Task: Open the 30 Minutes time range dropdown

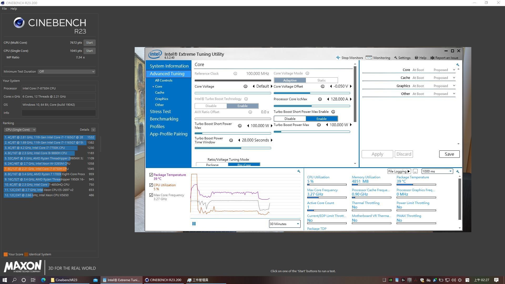Action: [x=285, y=224]
